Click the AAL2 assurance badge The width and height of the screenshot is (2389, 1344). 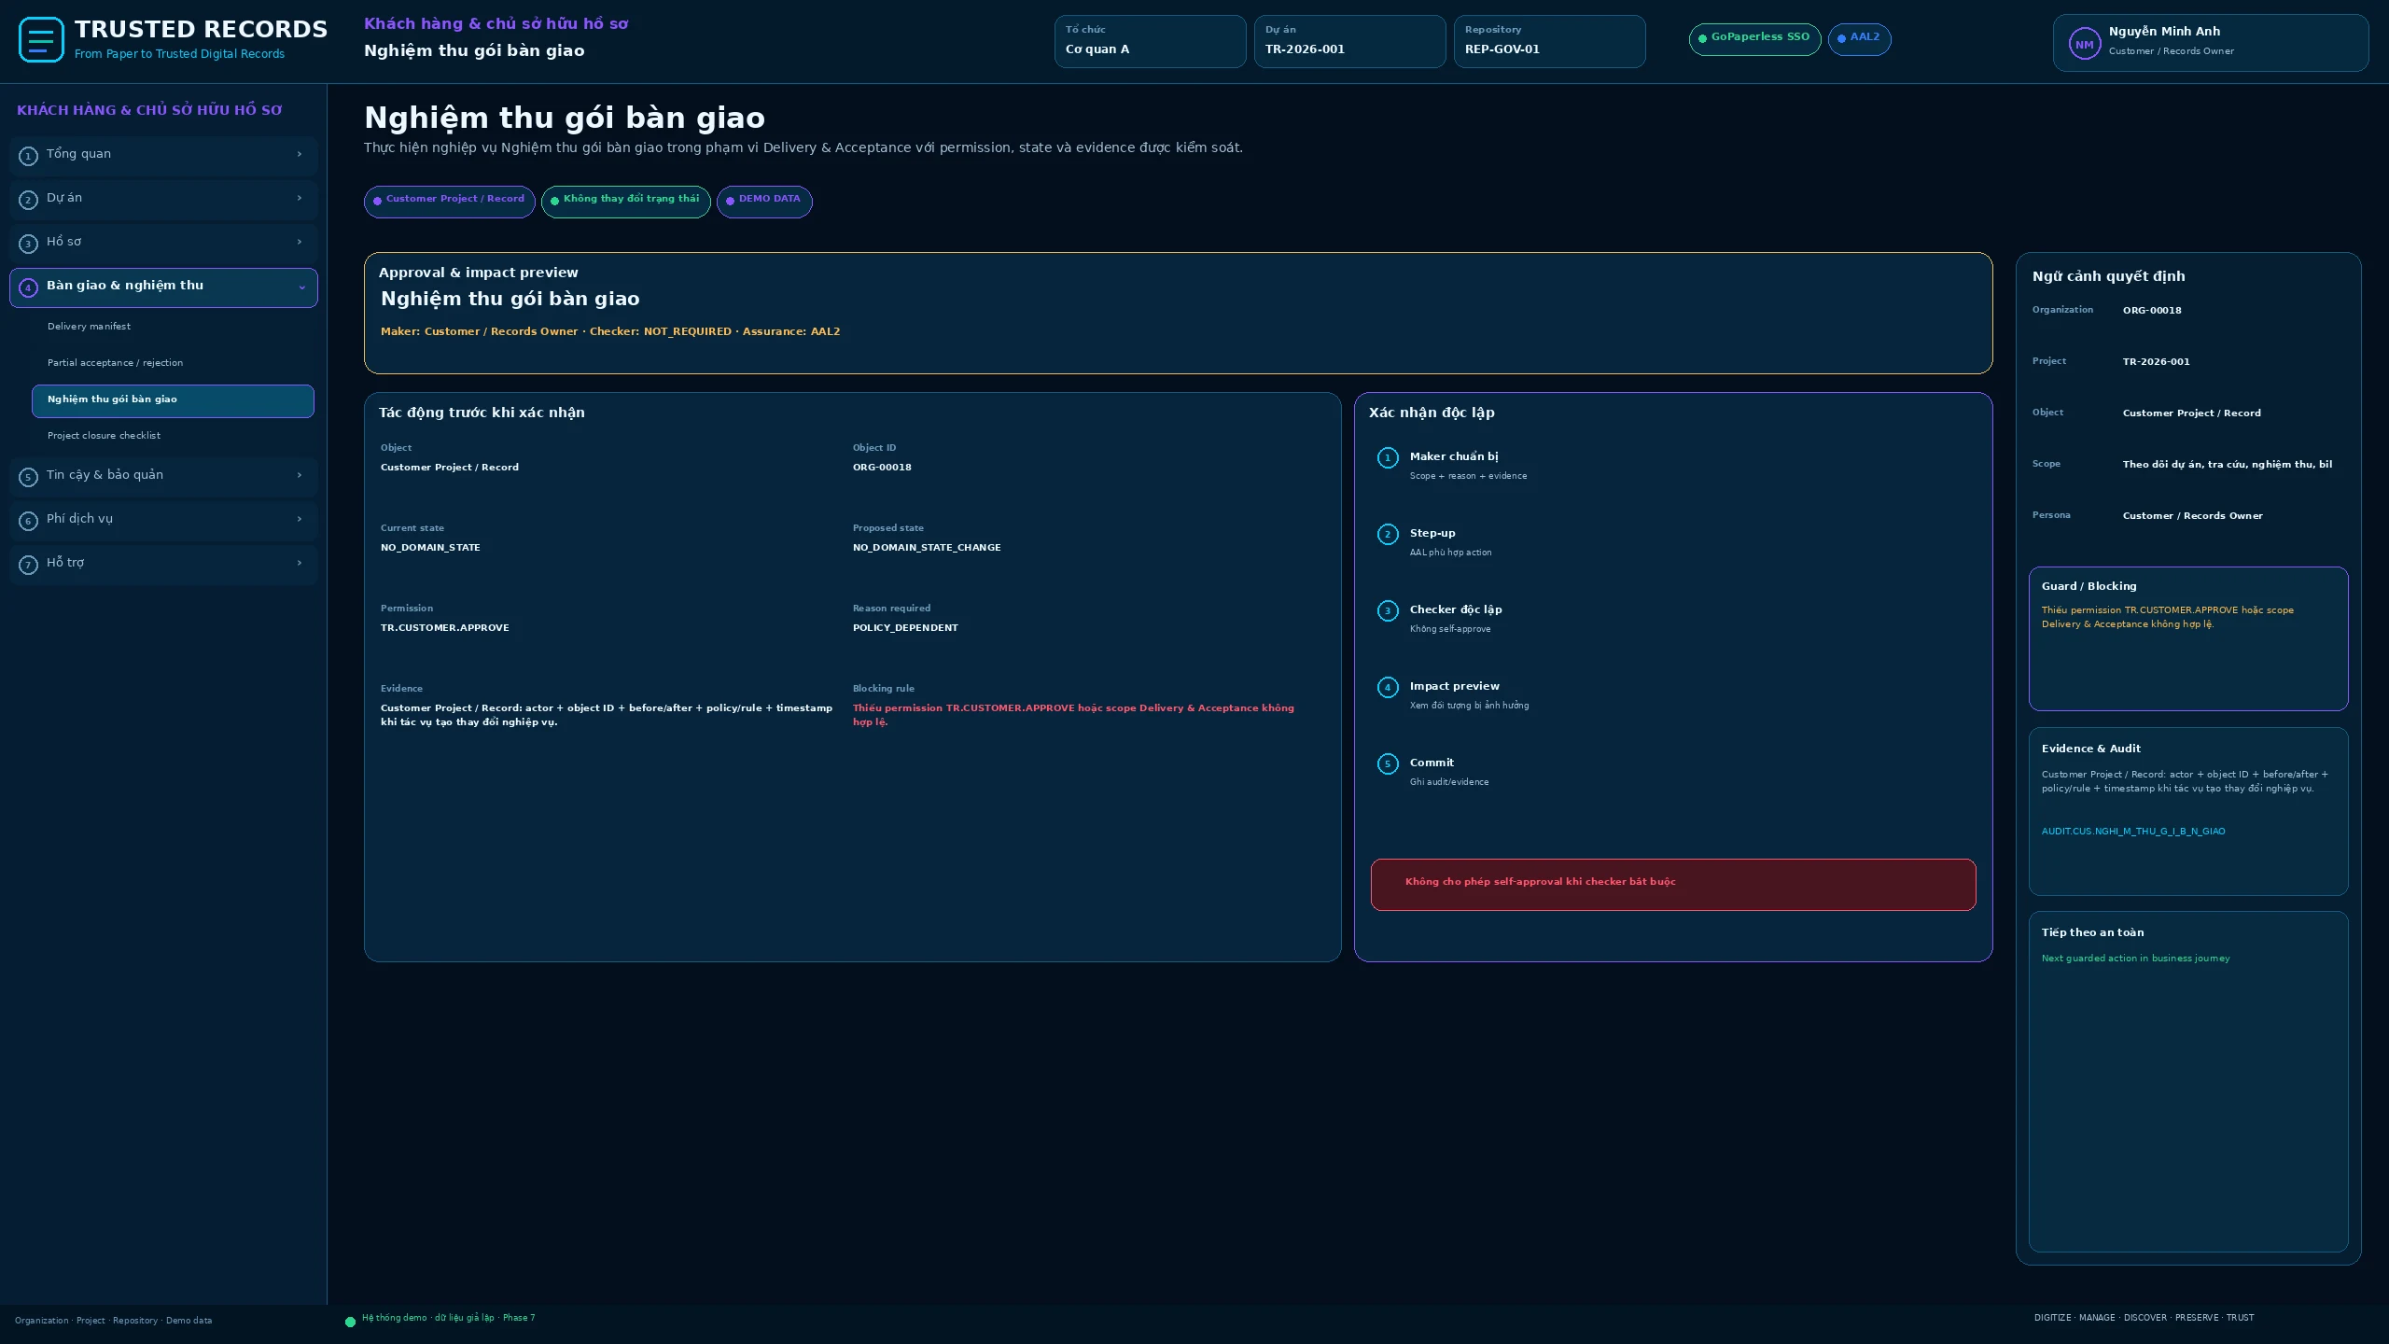(x=1859, y=39)
